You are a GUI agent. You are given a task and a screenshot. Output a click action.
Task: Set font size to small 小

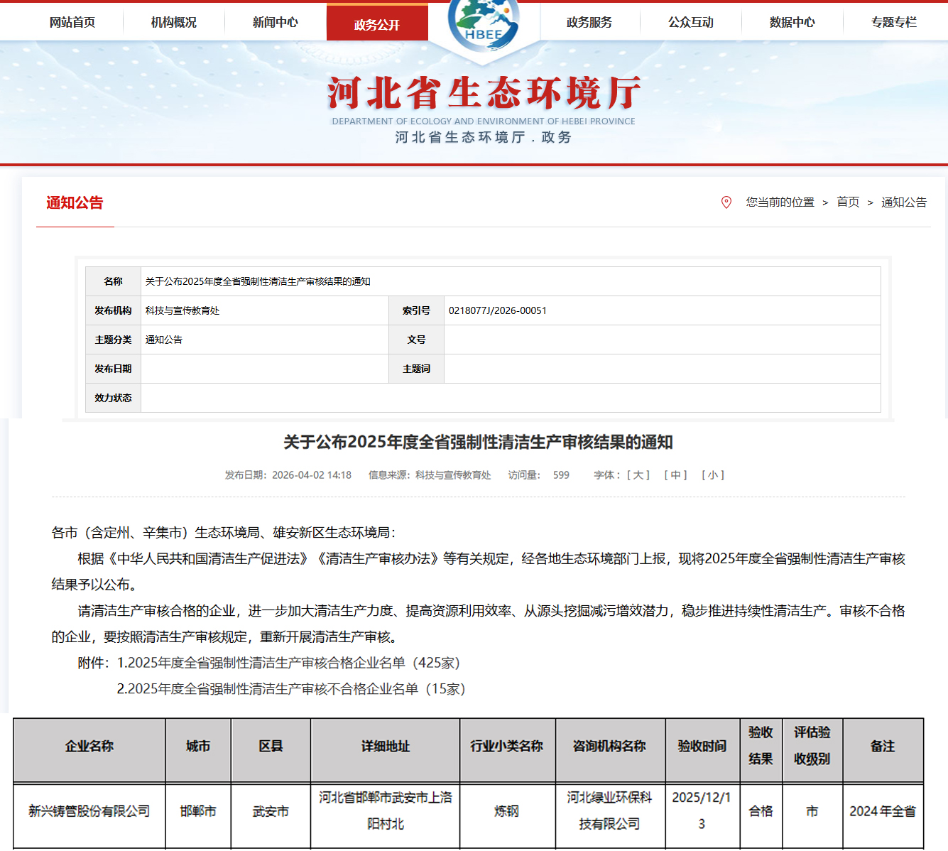[713, 475]
